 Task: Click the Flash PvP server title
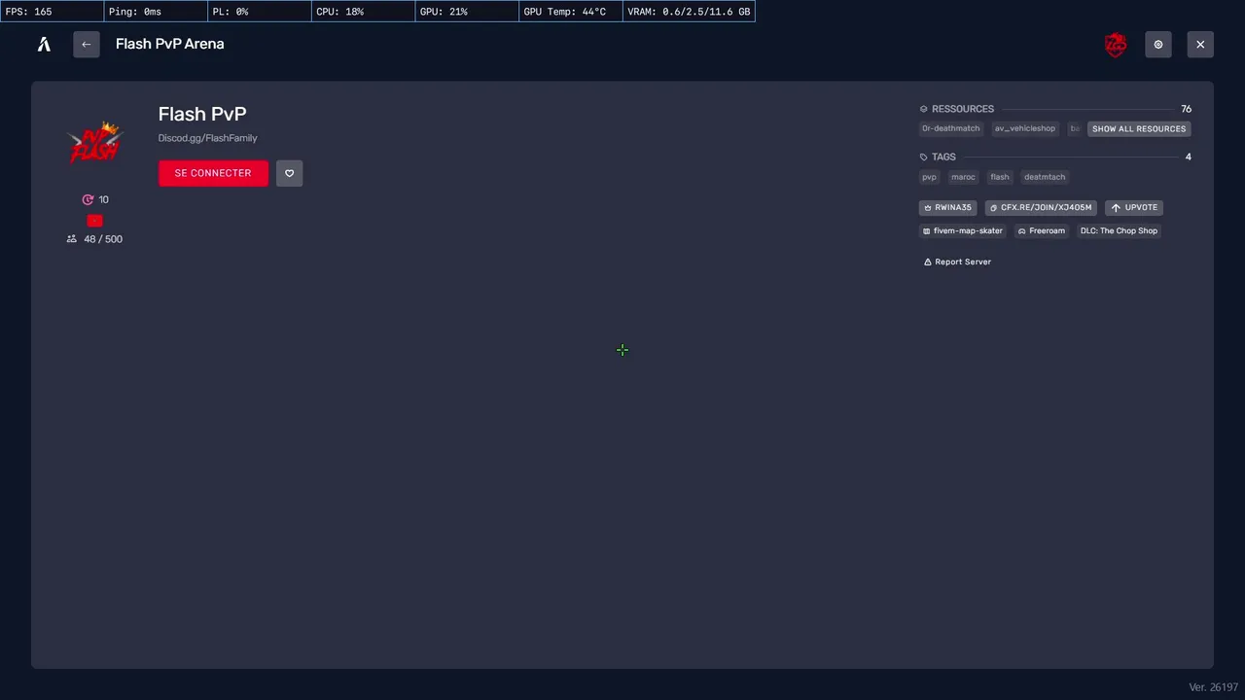click(202, 114)
